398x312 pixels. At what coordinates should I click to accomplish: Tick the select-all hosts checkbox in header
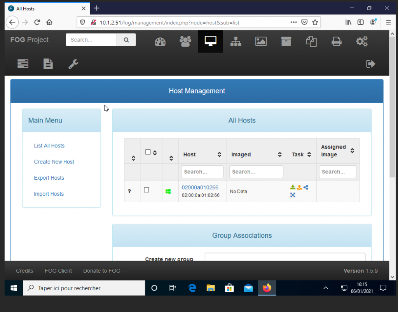(x=148, y=152)
